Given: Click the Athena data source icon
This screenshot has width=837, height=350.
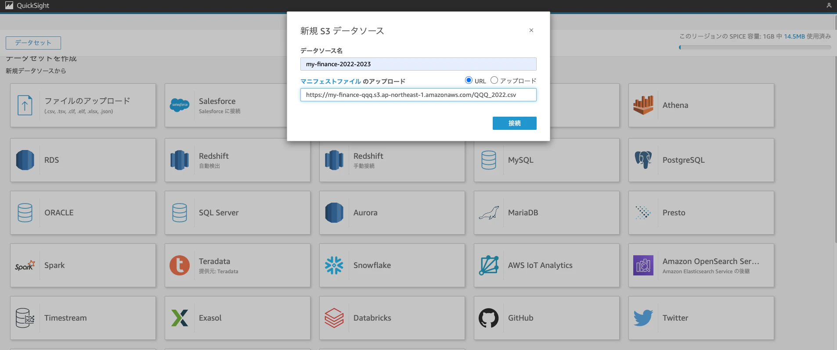Looking at the screenshot, I should tap(643, 105).
